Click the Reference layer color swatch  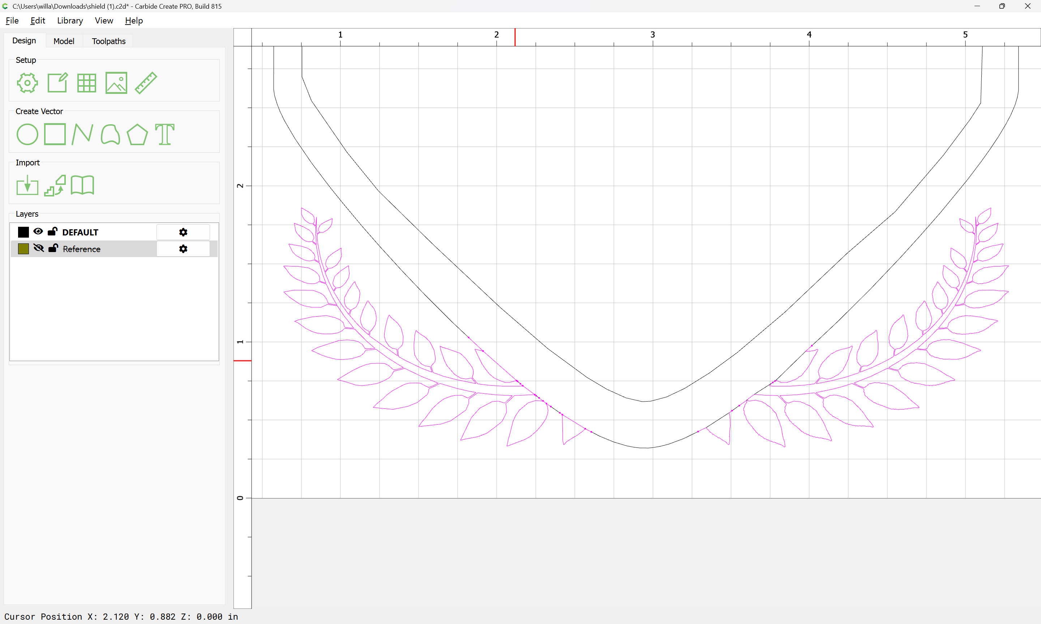click(23, 249)
